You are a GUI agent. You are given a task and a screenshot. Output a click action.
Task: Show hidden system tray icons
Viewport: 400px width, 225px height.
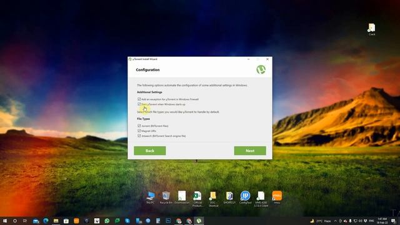(336, 221)
